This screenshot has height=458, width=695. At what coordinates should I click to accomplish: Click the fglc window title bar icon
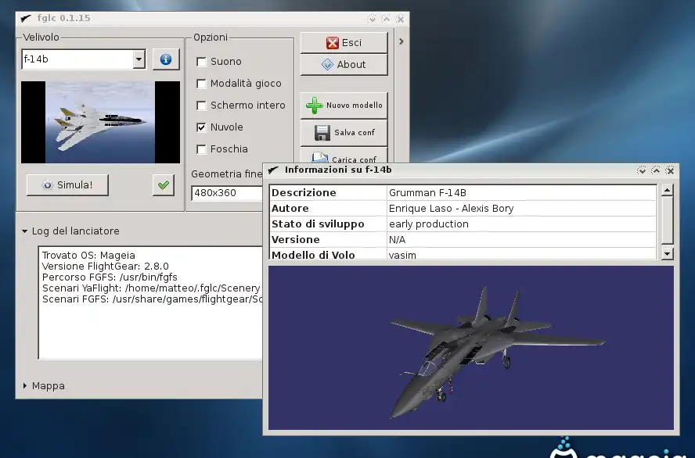26,19
